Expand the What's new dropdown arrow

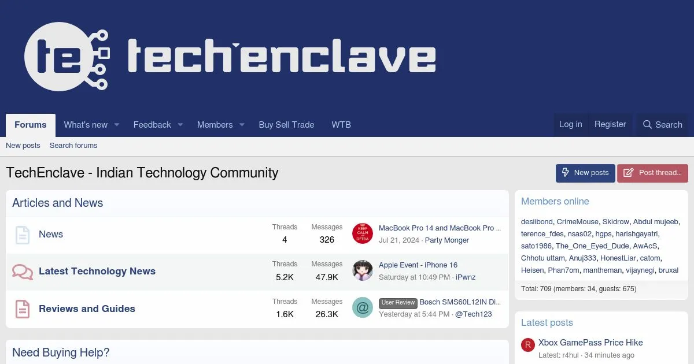point(116,125)
